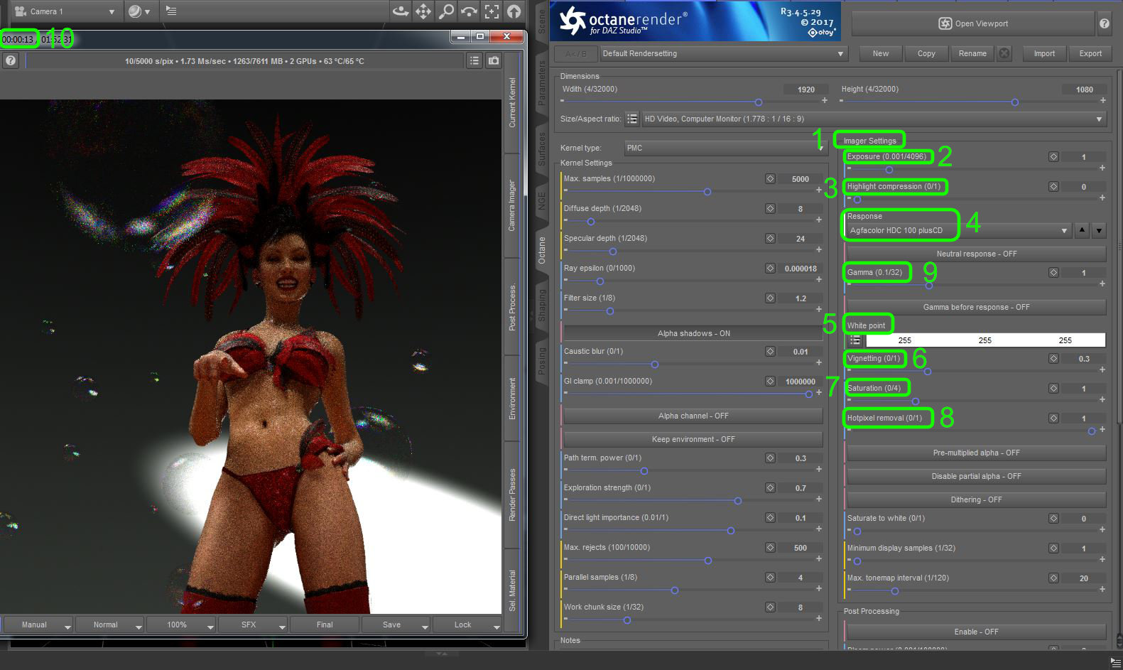Click the Size/Aspect ratio preset list icon
Screen dimensions: 1123x670
click(631, 119)
